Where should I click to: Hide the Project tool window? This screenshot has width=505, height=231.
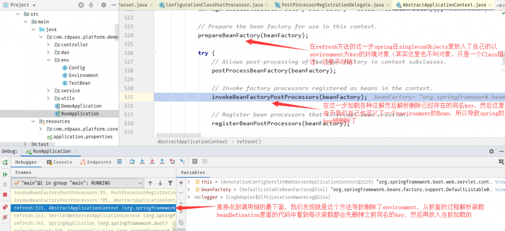(x=113, y=5)
